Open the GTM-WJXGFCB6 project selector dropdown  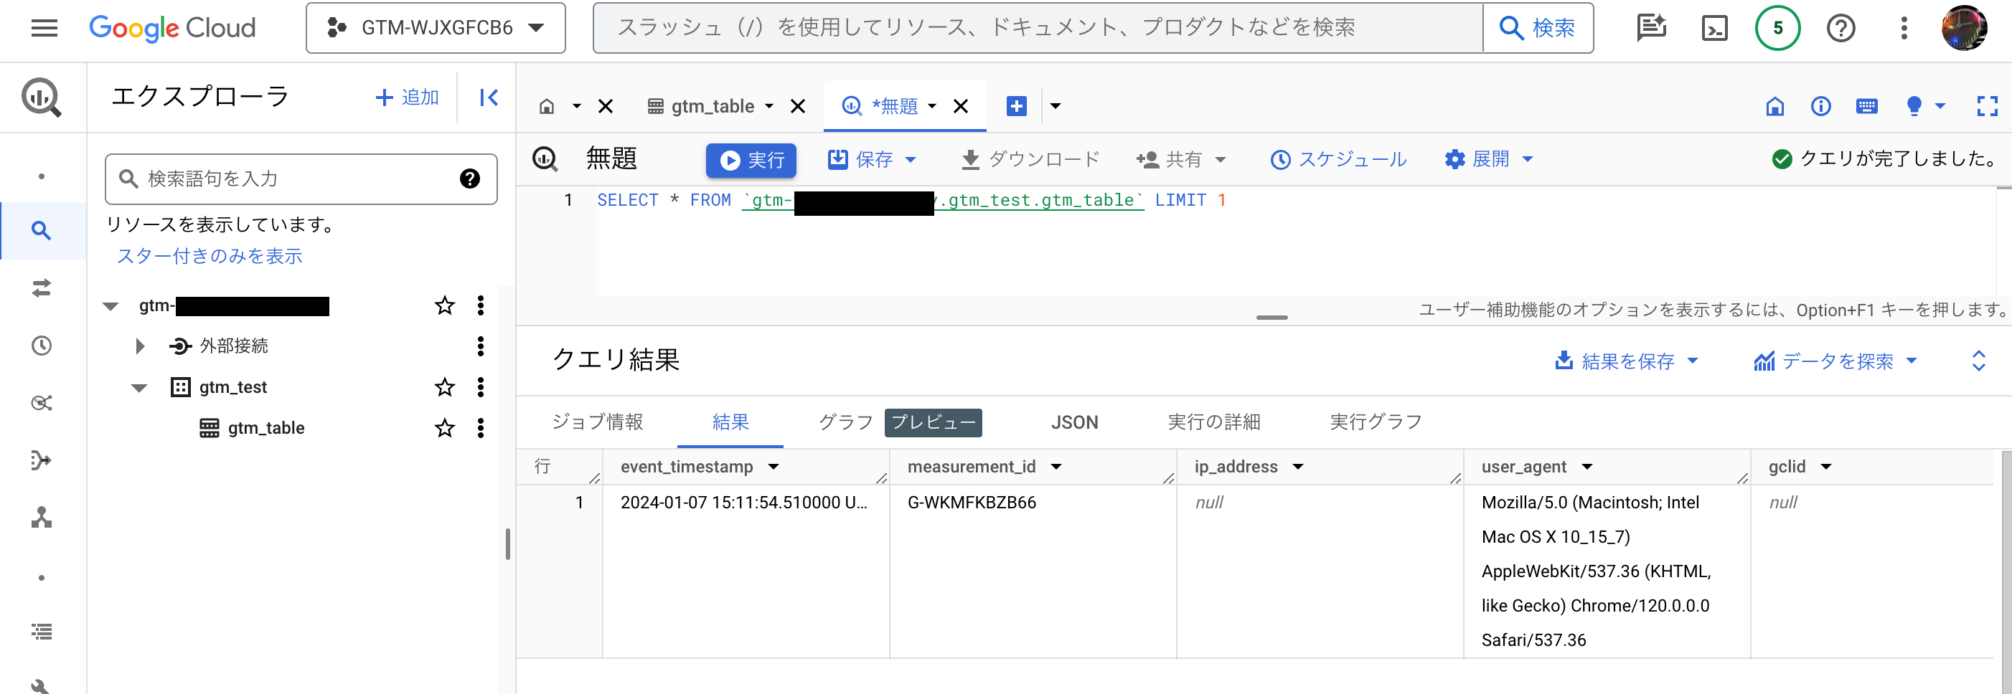pos(435,28)
